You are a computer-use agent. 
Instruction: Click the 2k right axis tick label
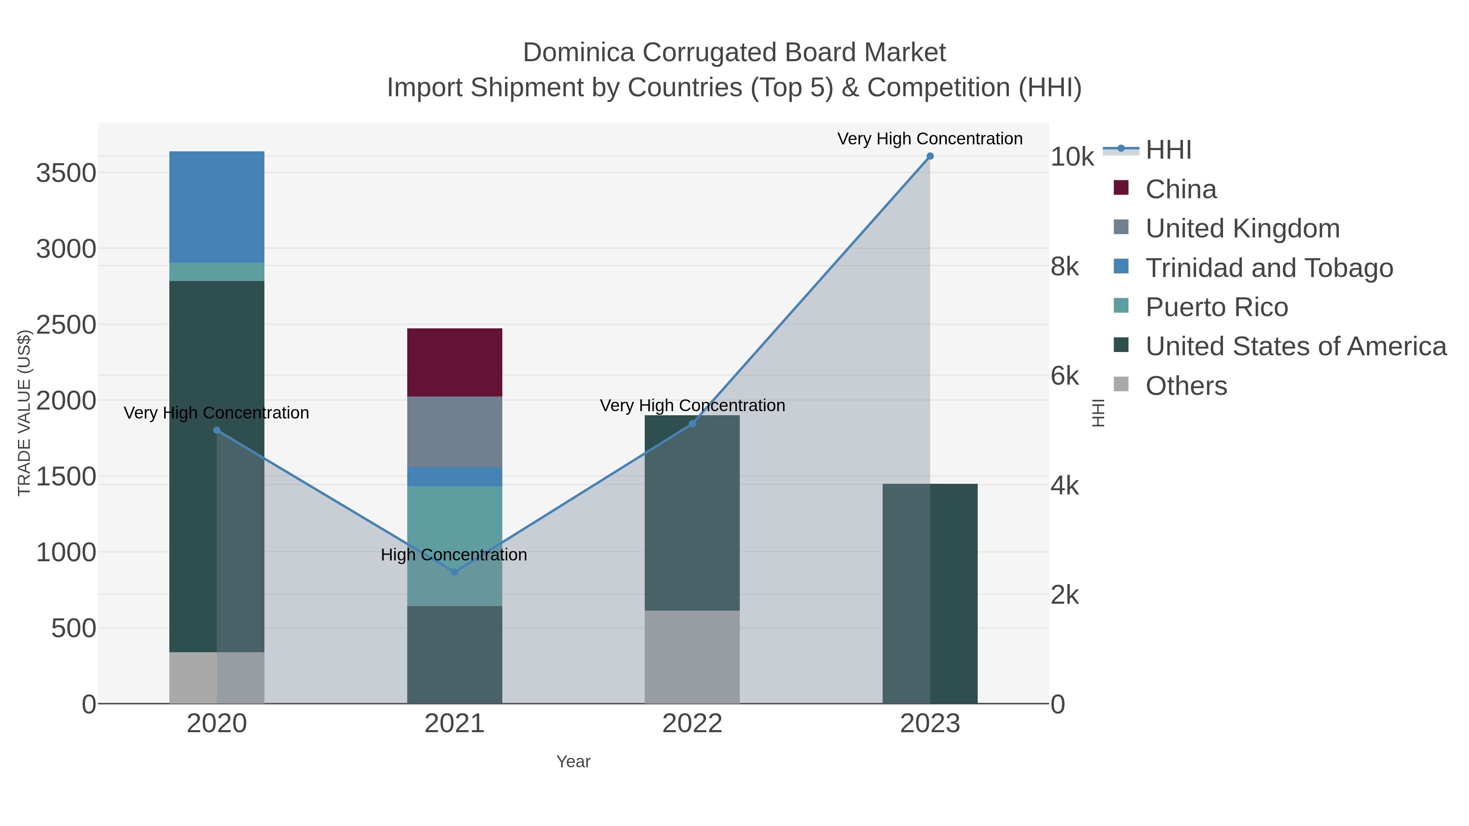click(1065, 595)
